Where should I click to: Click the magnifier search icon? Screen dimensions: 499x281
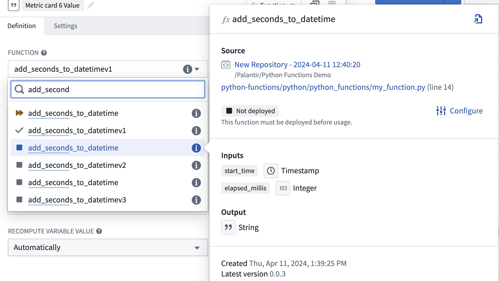pyautogui.click(x=19, y=89)
